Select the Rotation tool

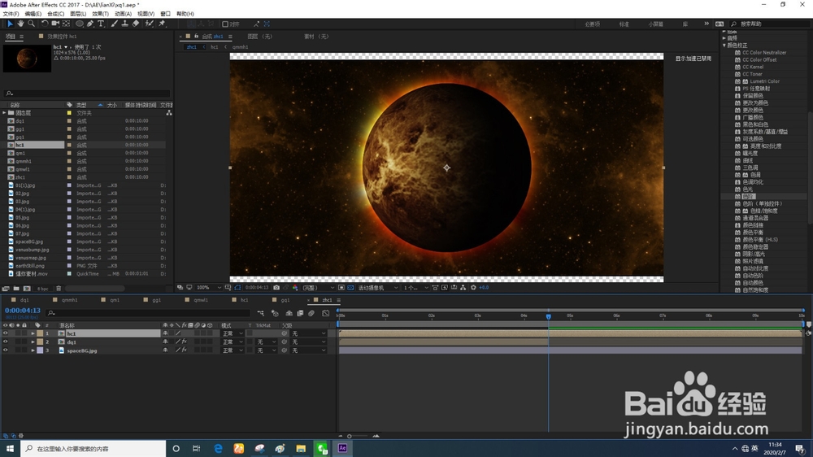(x=45, y=24)
